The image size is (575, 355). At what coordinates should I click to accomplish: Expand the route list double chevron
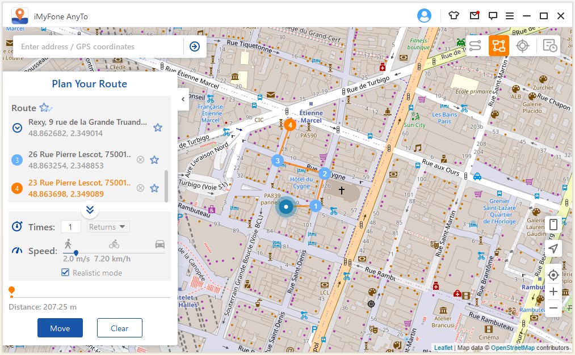click(90, 210)
